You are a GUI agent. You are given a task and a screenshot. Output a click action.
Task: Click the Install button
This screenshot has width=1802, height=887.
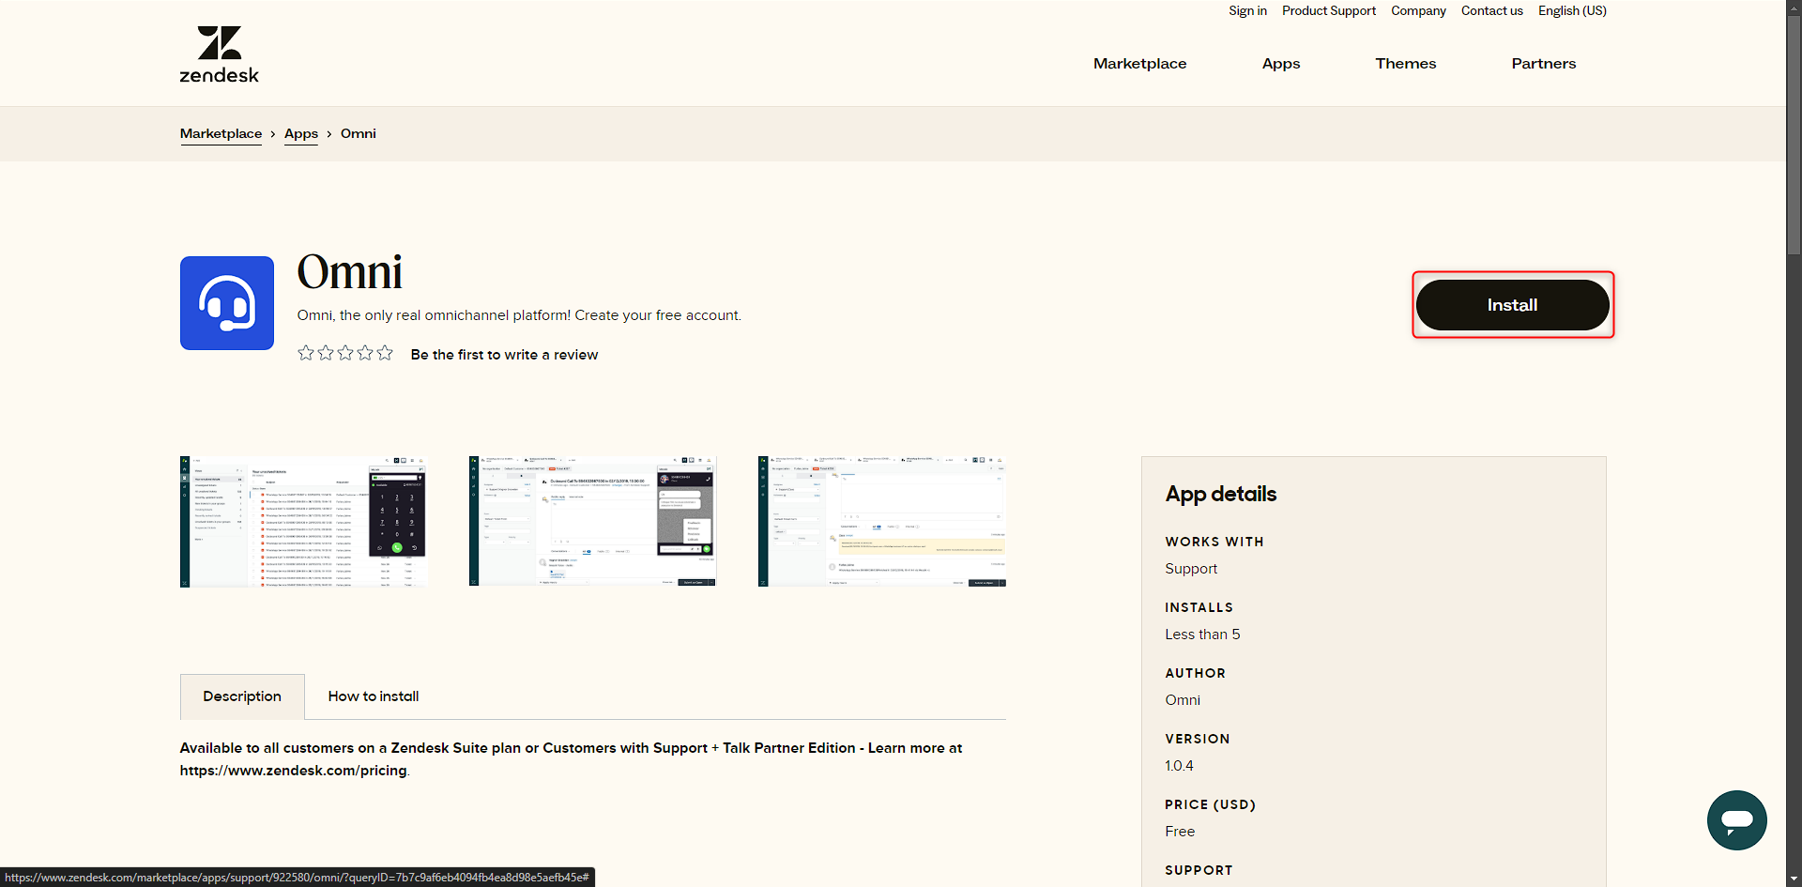1513,305
